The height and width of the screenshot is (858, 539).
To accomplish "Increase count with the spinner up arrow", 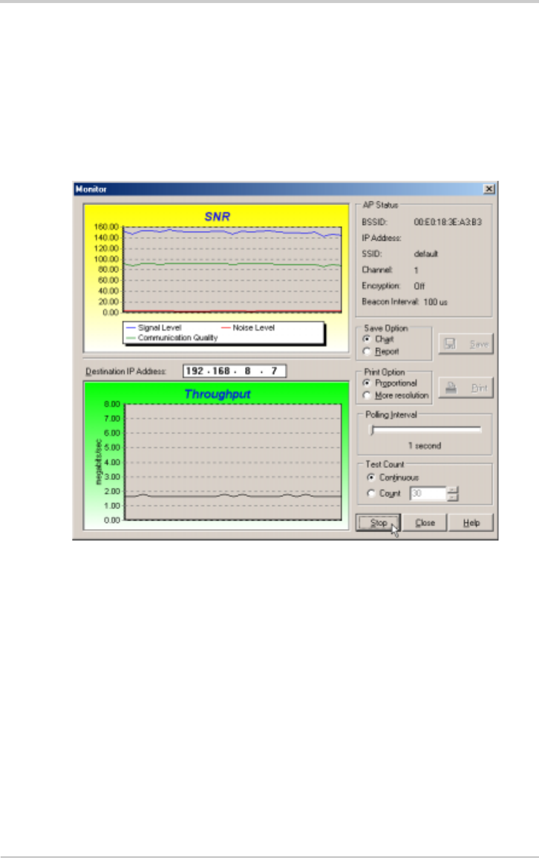I will tap(452, 490).
